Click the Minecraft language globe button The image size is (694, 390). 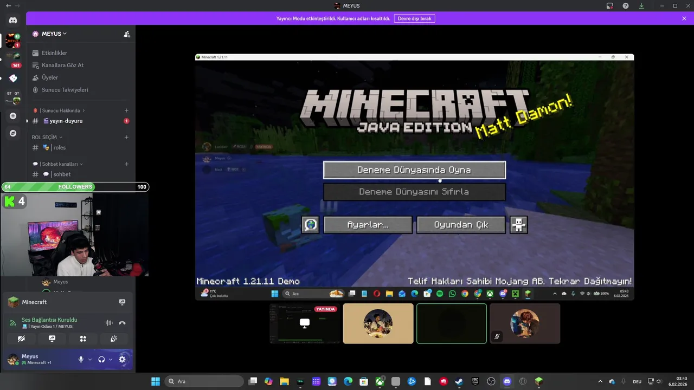pyautogui.click(x=311, y=225)
